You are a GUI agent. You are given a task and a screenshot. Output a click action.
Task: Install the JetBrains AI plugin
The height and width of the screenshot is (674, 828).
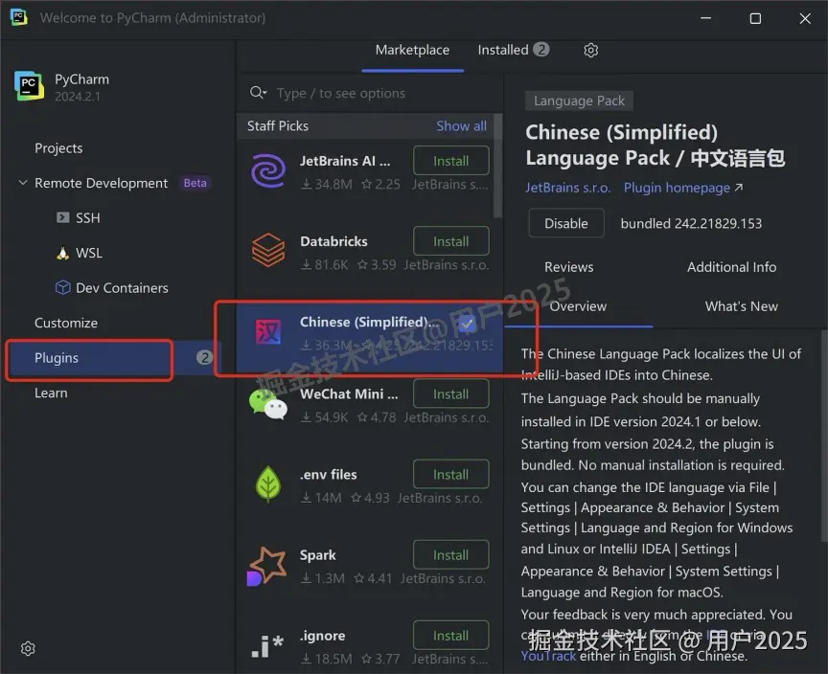tap(451, 160)
